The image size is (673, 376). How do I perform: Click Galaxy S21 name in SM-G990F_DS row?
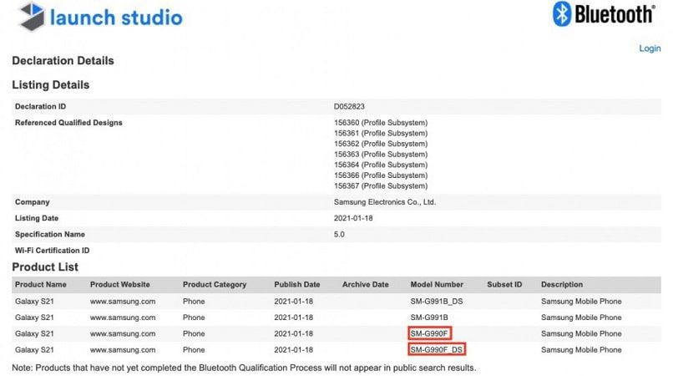[x=34, y=350]
